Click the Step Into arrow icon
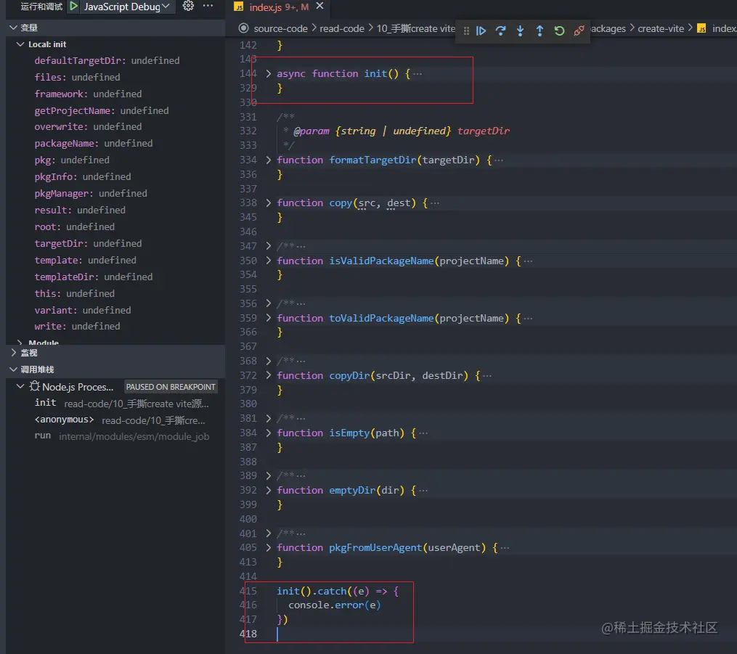This screenshot has width=737, height=654. click(x=520, y=30)
